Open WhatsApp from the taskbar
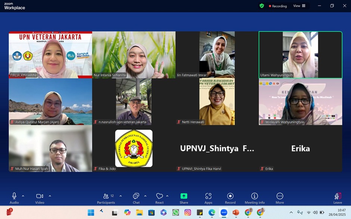The image size is (351, 219). coord(175,212)
